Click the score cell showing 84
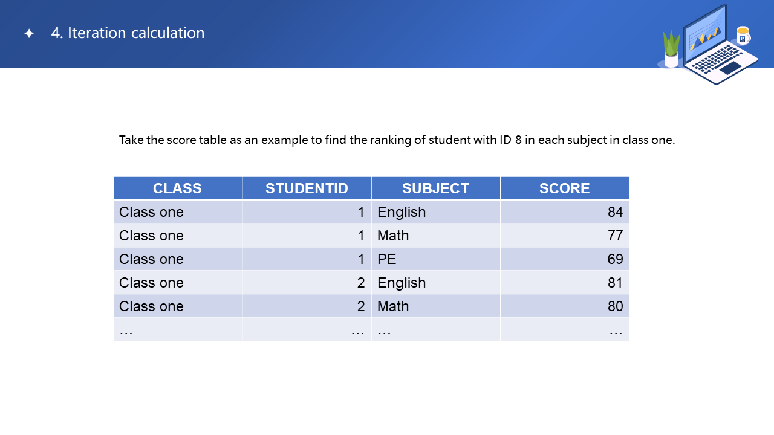The width and height of the screenshot is (774, 435). coord(615,212)
